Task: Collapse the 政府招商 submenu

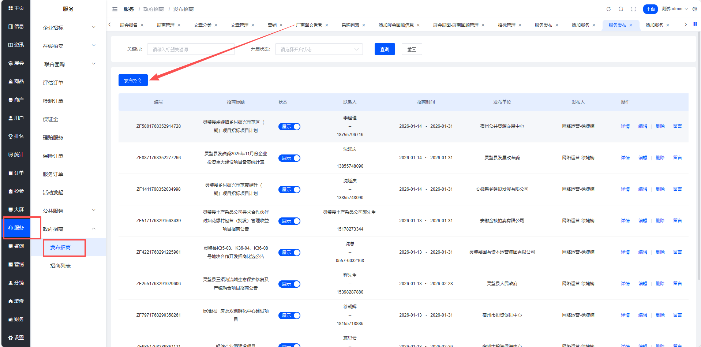Action: pyautogui.click(x=68, y=229)
